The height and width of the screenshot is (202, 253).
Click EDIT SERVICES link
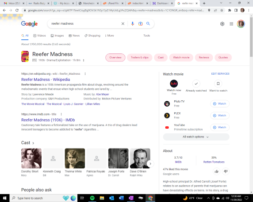[x=220, y=74]
